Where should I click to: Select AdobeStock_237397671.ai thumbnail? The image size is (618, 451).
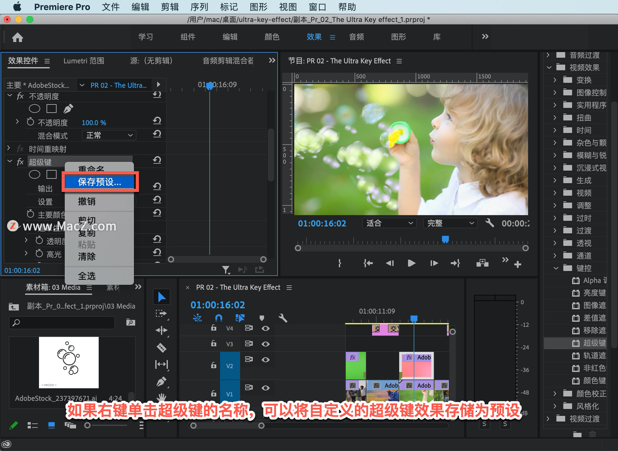point(69,362)
